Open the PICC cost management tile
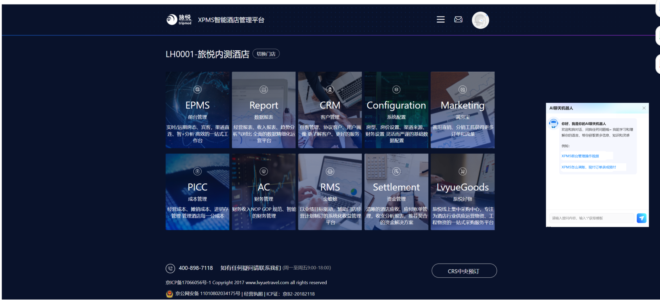The width and height of the screenshot is (660, 300). coord(198,192)
